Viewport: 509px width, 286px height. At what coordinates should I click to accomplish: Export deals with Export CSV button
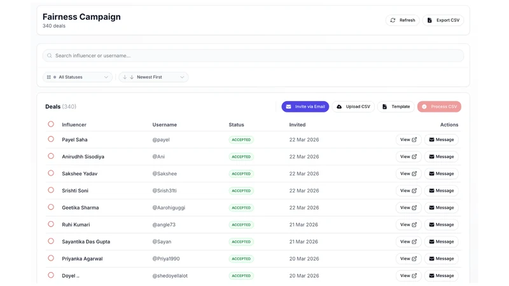443,20
